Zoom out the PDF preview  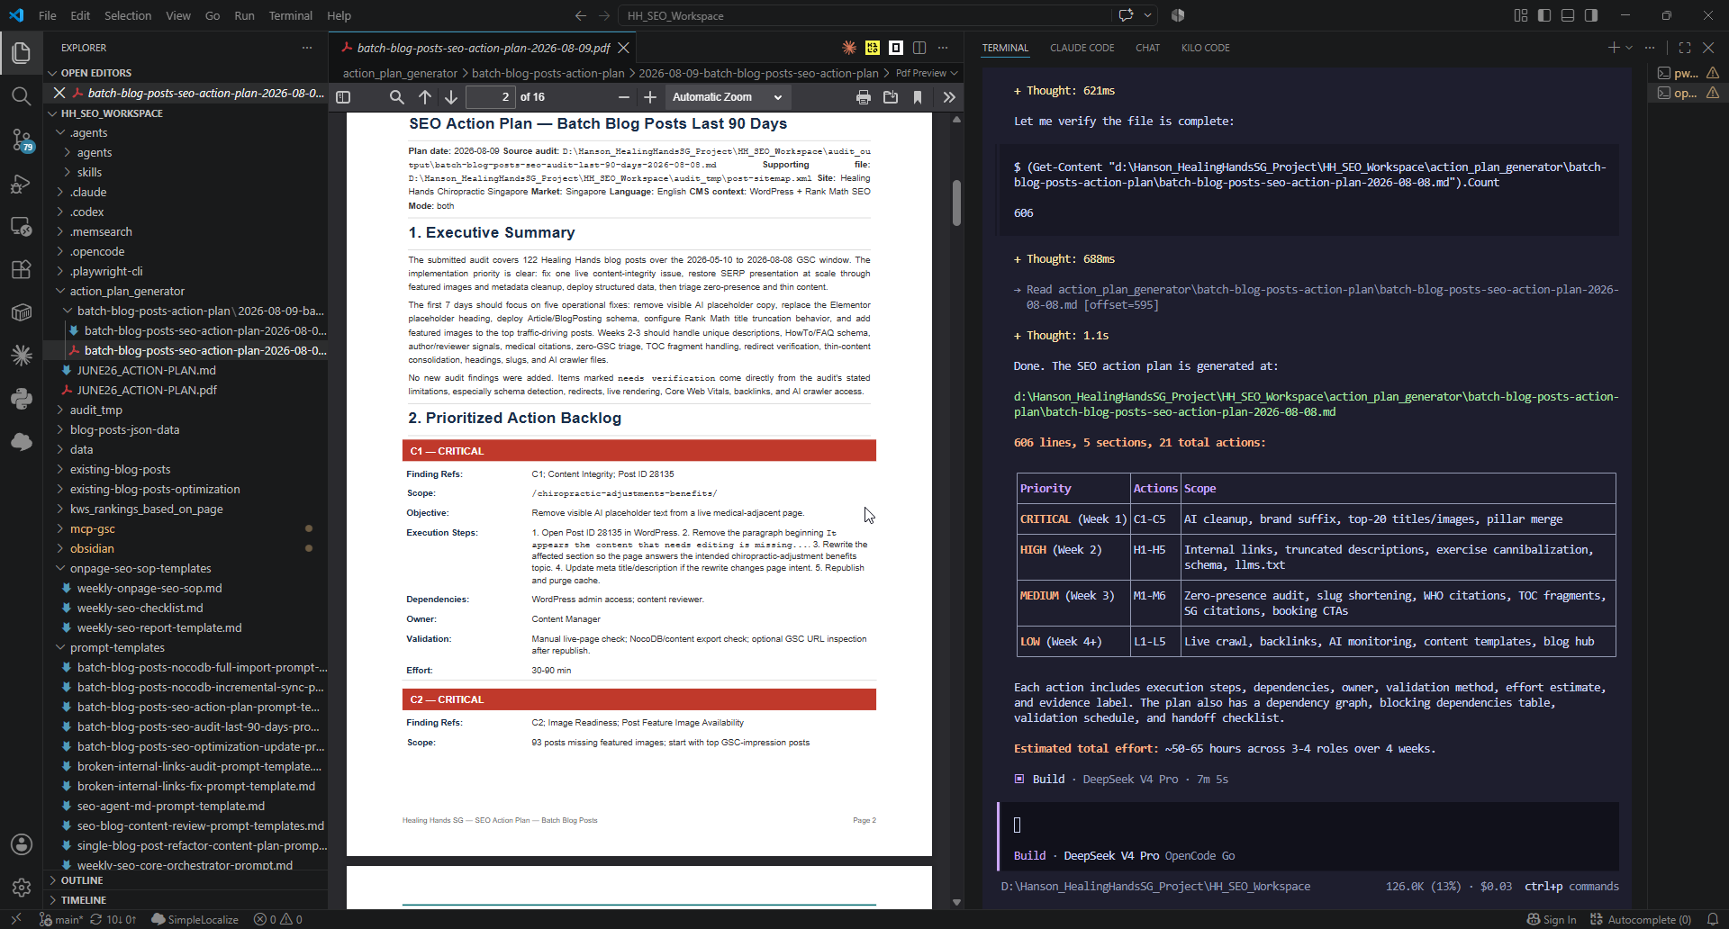pos(623,97)
